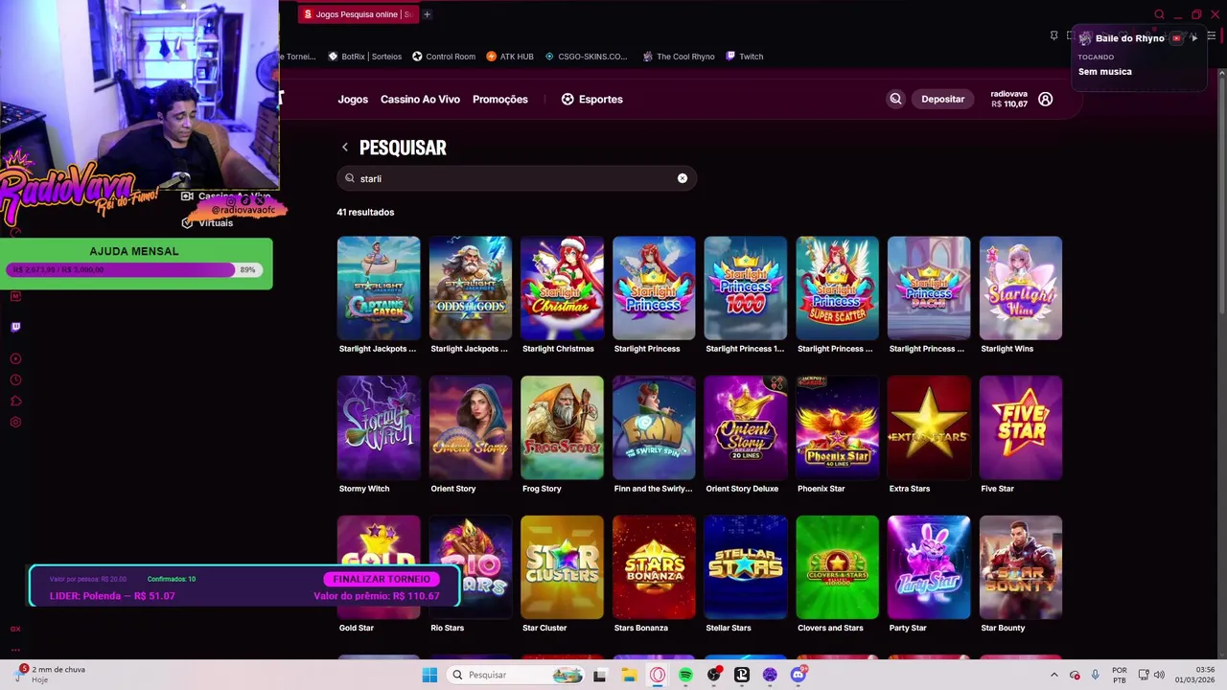
Task: Open the Cassino Ao Vivo menu
Action: tap(420, 99)
